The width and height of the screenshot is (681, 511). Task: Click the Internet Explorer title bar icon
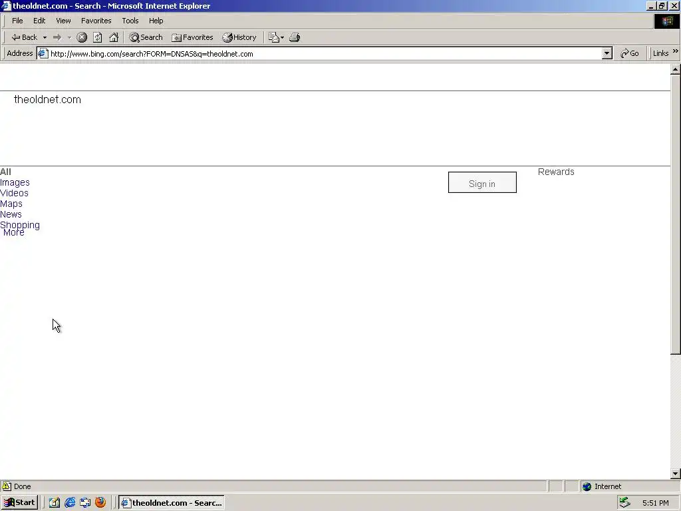click(5, 5)
